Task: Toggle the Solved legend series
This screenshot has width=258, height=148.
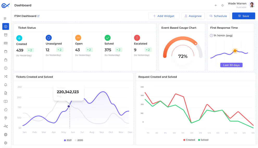Action: 203,140
